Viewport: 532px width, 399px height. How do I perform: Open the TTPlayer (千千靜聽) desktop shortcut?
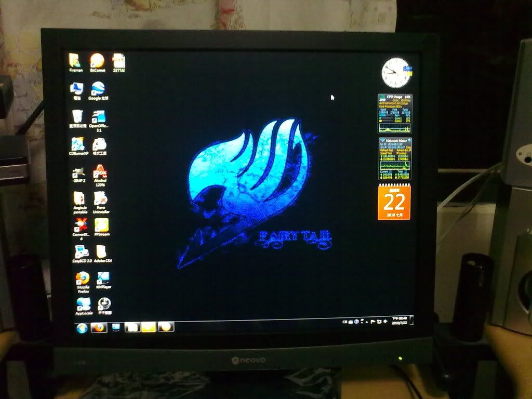[104, 307]
